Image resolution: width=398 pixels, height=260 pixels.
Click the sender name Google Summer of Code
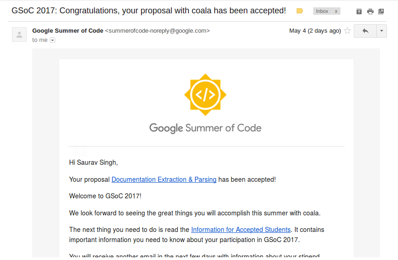click(68, 31)
